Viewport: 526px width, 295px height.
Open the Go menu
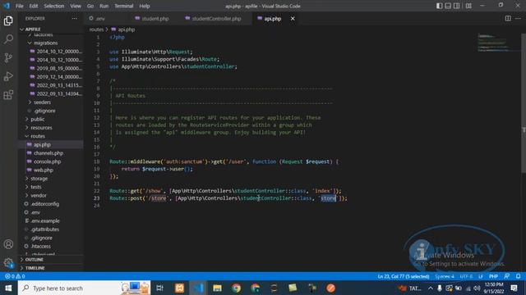tap(90, 6)
